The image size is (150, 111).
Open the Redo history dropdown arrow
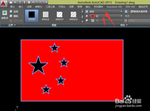pos(43,2)
